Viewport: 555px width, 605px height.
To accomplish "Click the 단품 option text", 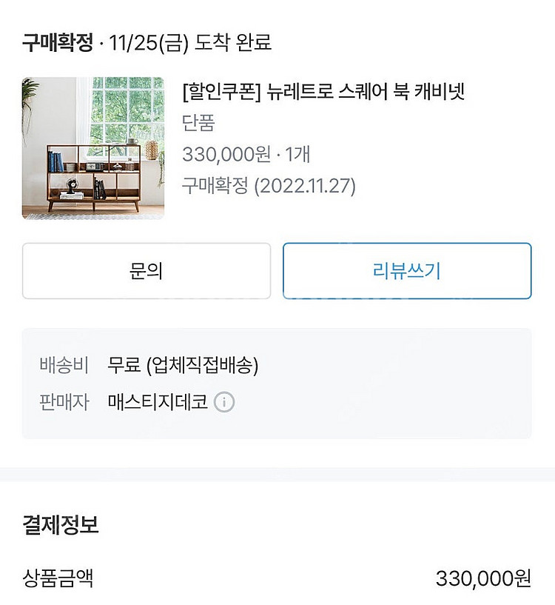I will click(198, 123).
